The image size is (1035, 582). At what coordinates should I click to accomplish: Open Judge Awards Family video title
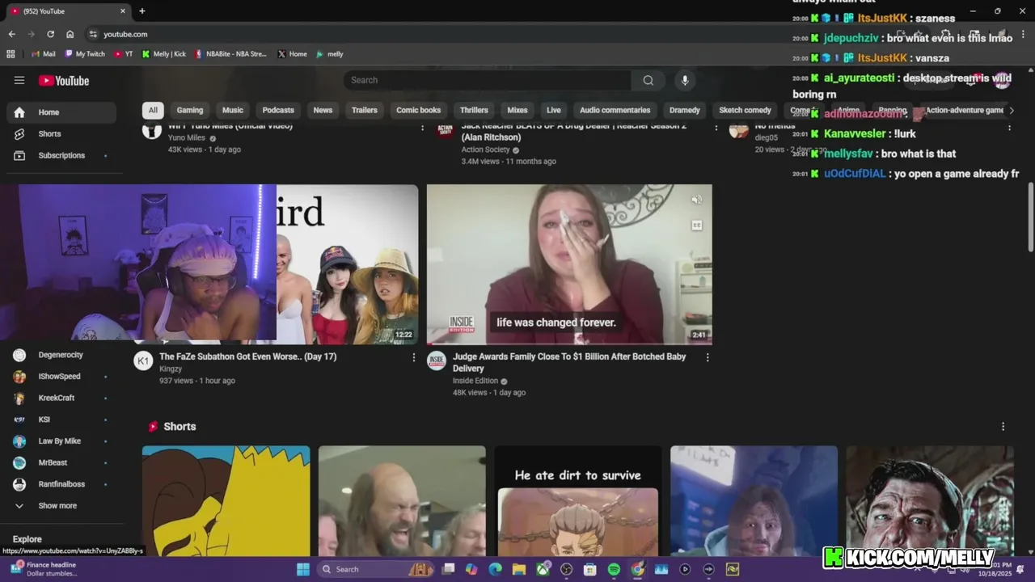pyautogui.click(x=569, y=362)
